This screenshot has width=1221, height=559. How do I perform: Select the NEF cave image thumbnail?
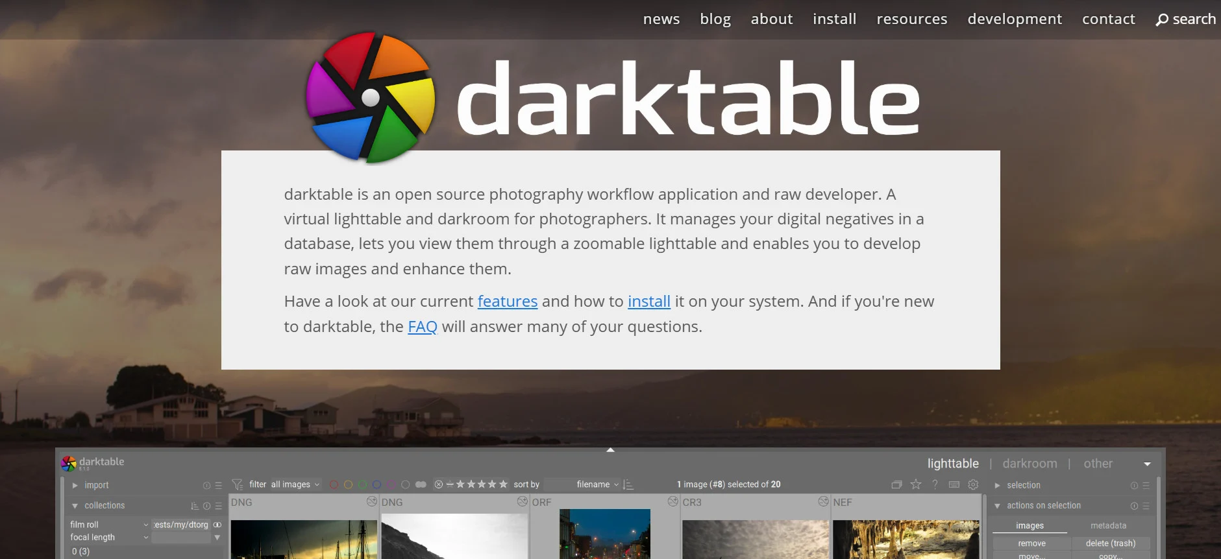click(906, 539)
